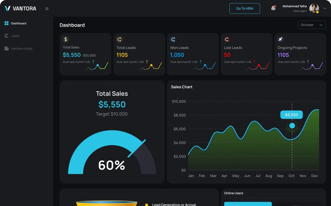Expand the October month dropdown
Image resolution: width=331 pixels, height=206 pixels.
click(312, 25)
